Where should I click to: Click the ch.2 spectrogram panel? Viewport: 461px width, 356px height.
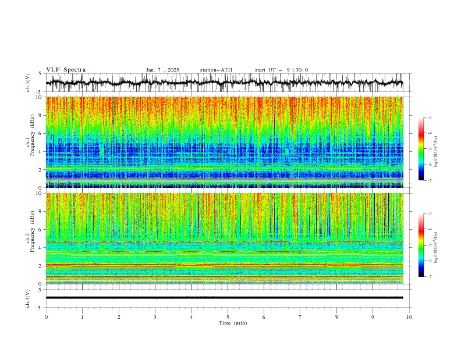coord(225,238)
